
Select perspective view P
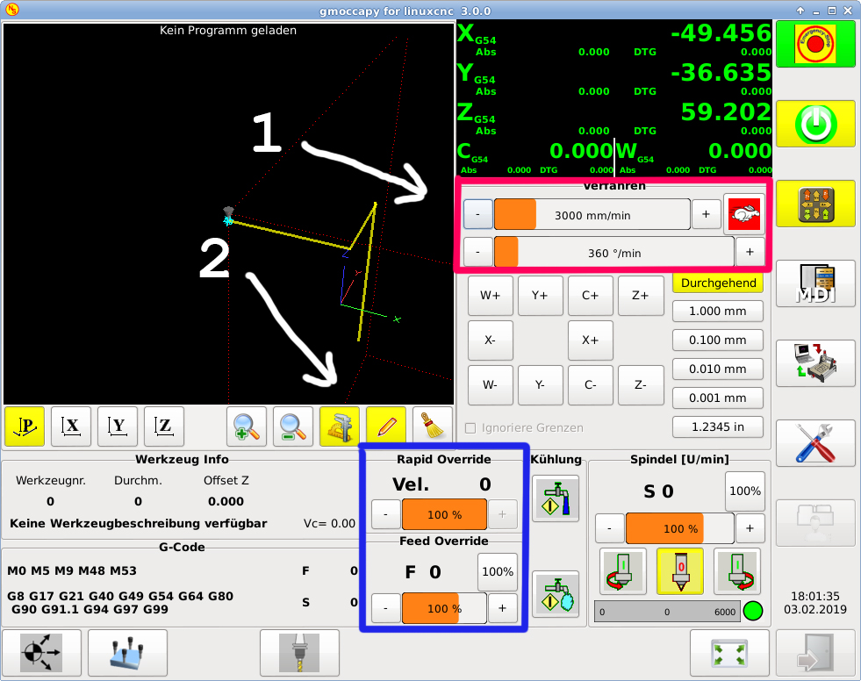(x=25, y=427)
